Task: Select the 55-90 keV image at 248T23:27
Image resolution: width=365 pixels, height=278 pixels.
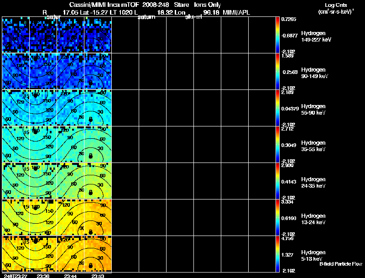Action: click(x=16, y=108)
